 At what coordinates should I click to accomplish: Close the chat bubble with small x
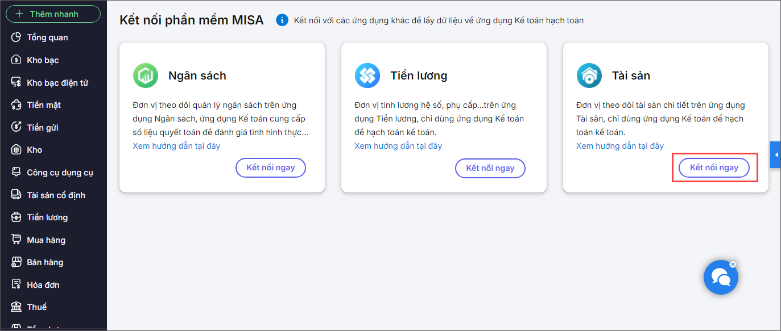[x=733, y=264]
